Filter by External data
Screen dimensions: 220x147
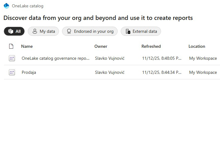[x=141, y=31]
